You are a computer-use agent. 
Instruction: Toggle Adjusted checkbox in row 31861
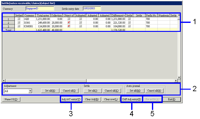(81, 23)
